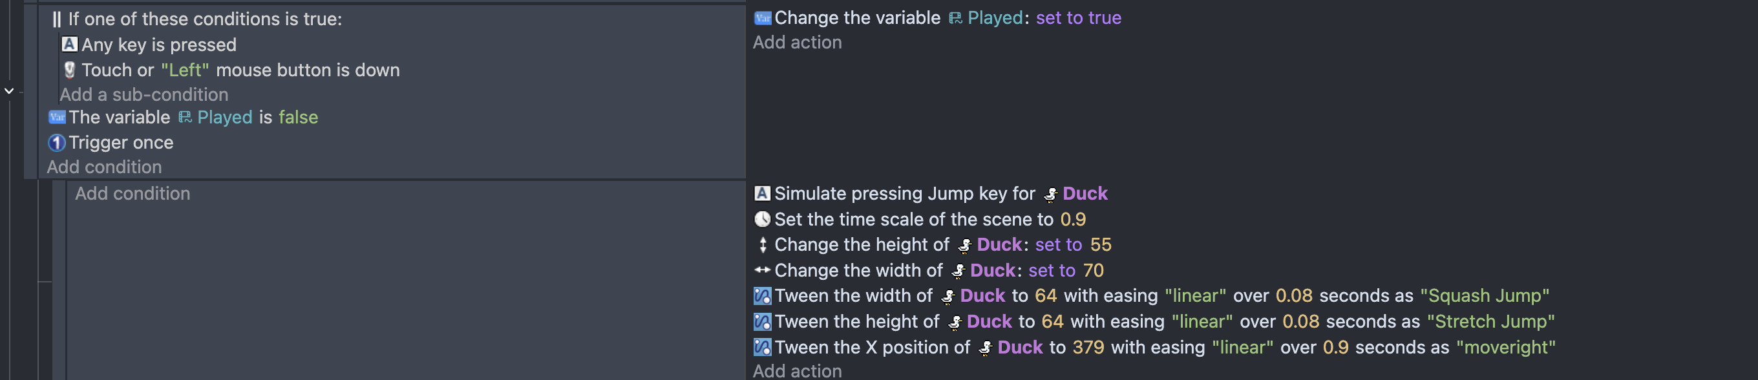Click the keyboard icon beside Any key is pressed
Screen dimensions: 1758x380
69,45
